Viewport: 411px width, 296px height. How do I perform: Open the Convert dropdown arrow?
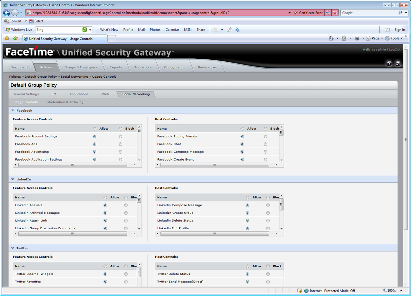[x=26, y=21]
